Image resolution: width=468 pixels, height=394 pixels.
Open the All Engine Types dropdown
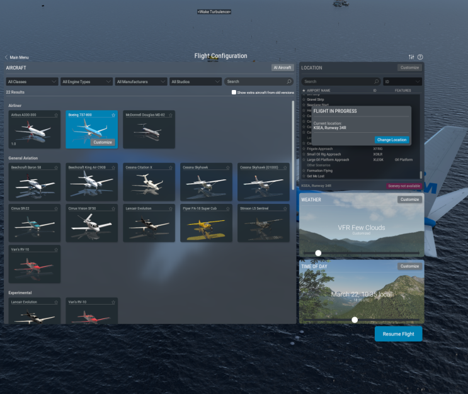86,81
